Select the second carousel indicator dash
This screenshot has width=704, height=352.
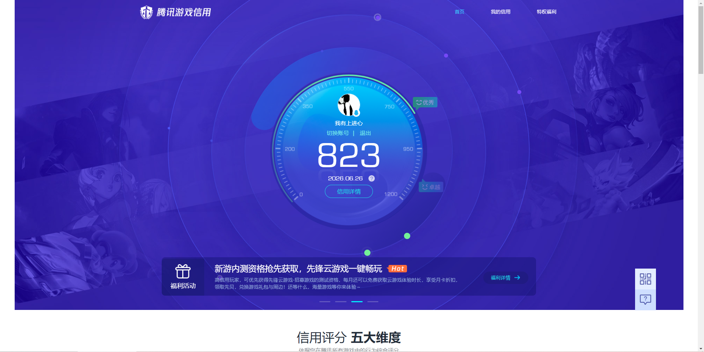click(x=341, y=302)
